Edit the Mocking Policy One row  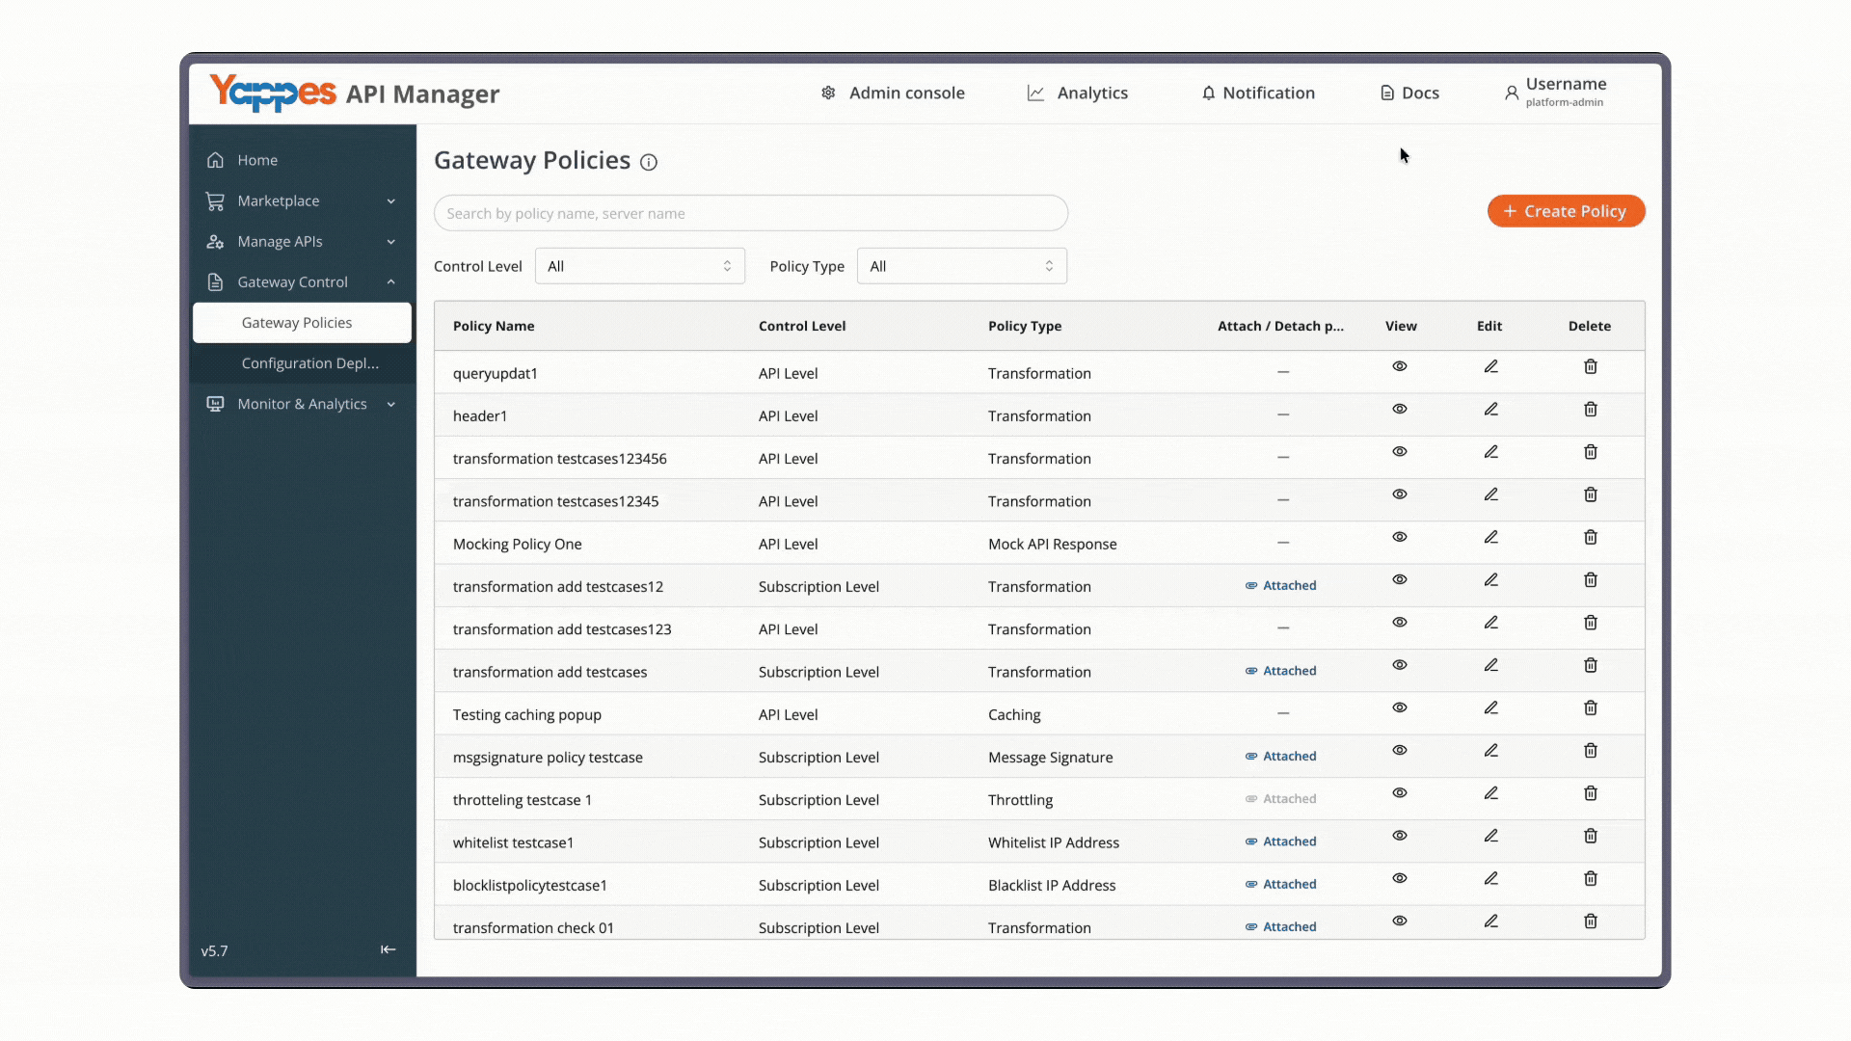(1490, 537)
